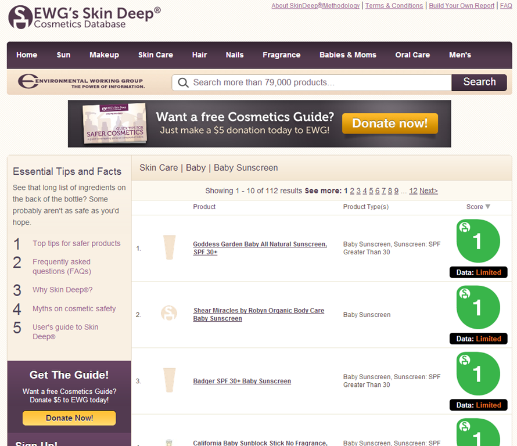Click the Goddess Garden product tube thumbnail
The image size is (517, 446).
170,247
